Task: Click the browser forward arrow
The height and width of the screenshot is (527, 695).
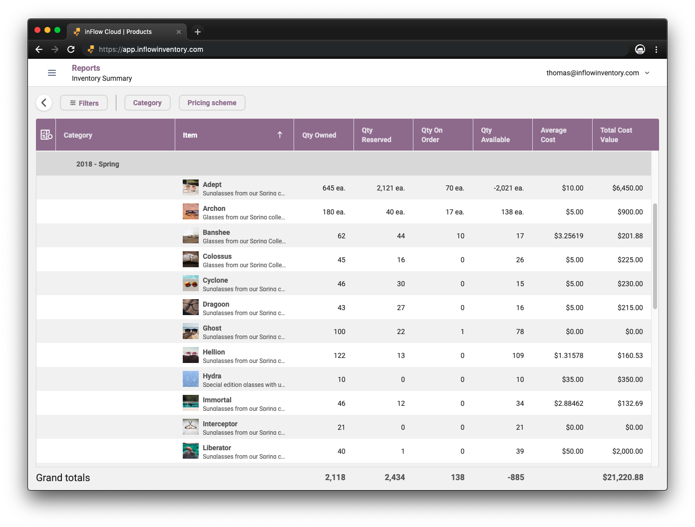Action: click(x=55, y=49)
